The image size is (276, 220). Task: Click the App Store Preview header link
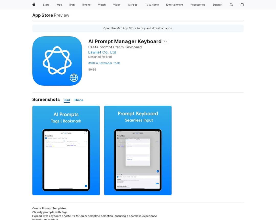click(x=42, y=15)
